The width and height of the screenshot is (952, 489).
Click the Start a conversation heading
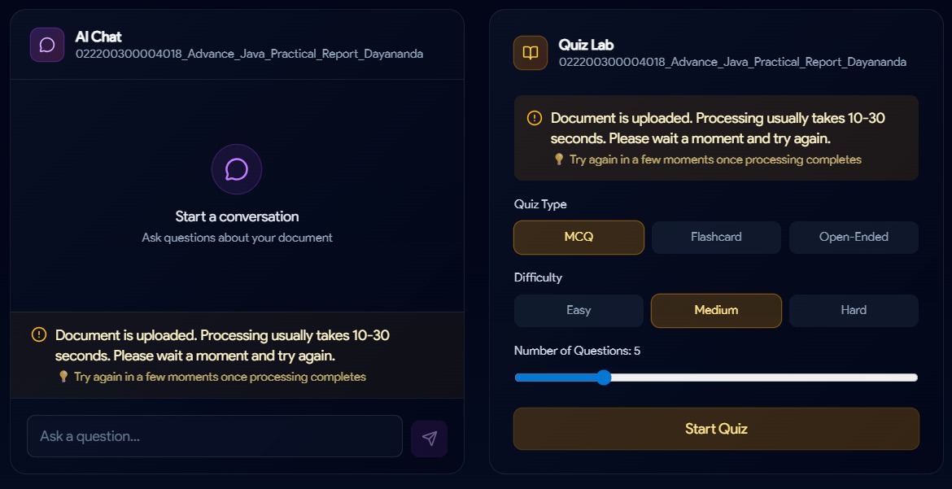pos(237,216)
